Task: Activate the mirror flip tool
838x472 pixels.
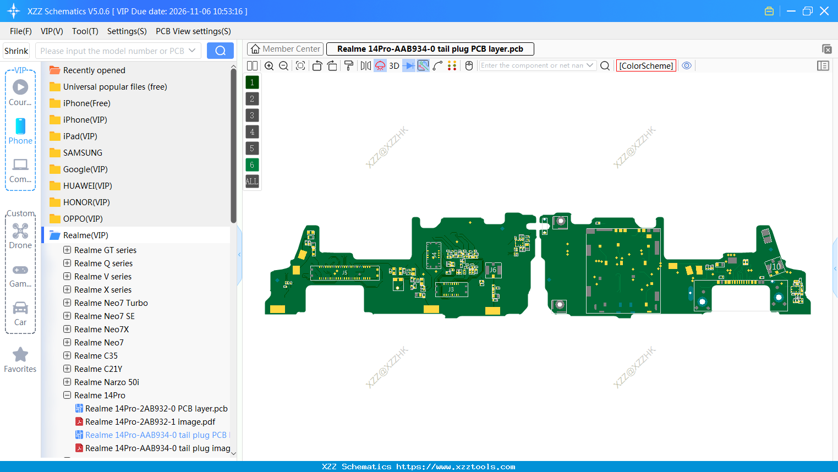Action: click(x=366, y=65)
